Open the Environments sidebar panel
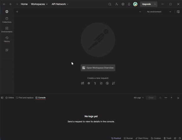The height and width of the screenshot is (140, 182). 7,30
